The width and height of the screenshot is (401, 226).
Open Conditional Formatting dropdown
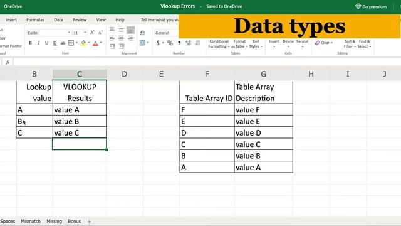[219, 44]
